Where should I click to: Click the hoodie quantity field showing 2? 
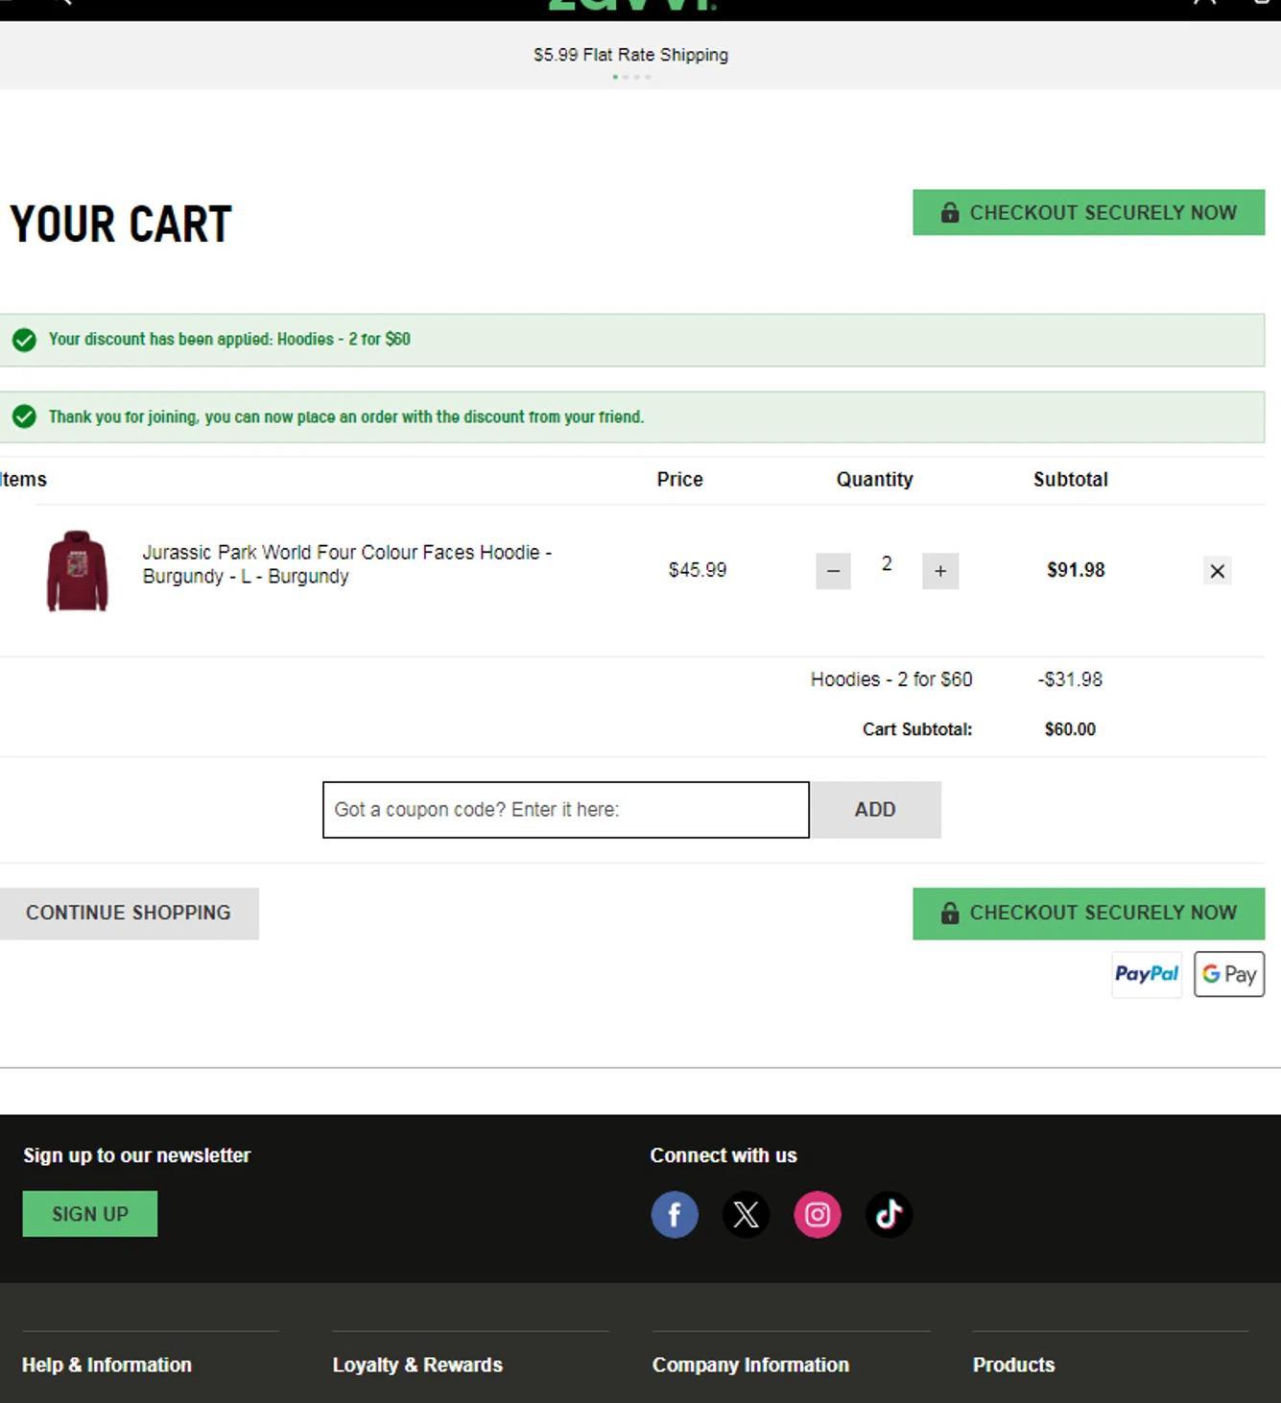click(887, 564)
